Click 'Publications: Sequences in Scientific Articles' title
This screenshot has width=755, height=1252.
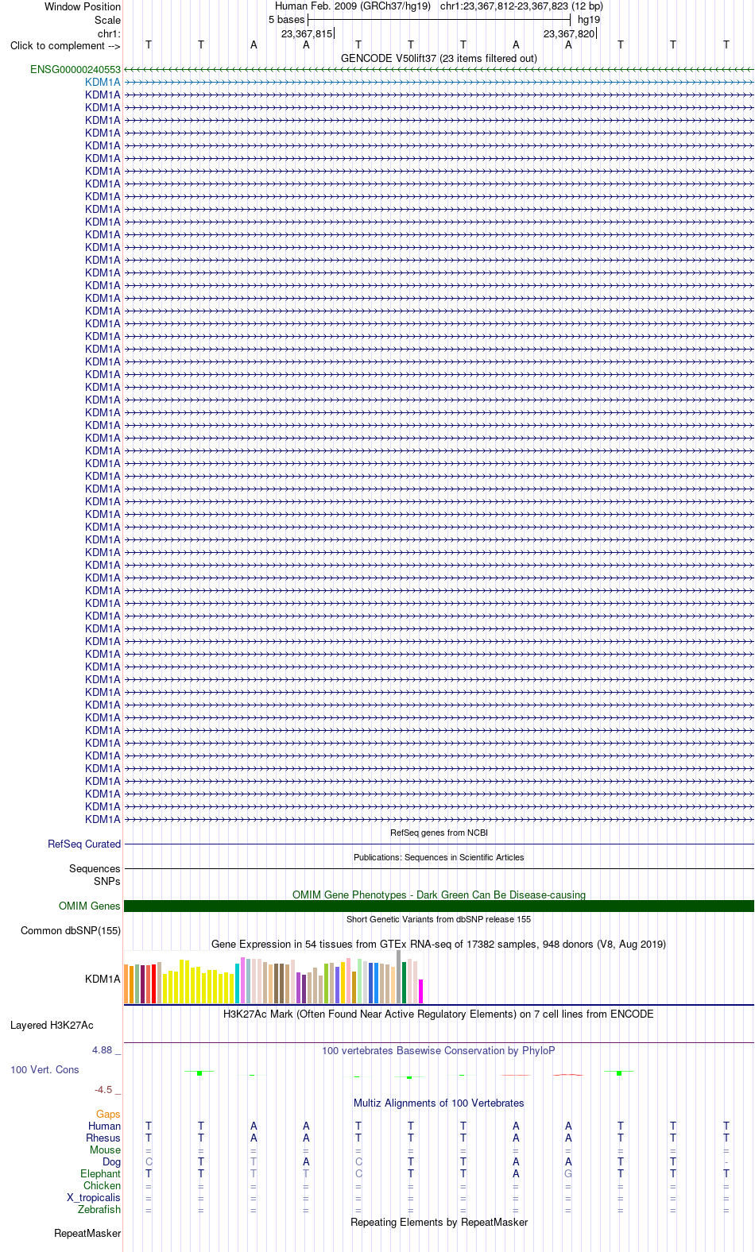[439, 857]
